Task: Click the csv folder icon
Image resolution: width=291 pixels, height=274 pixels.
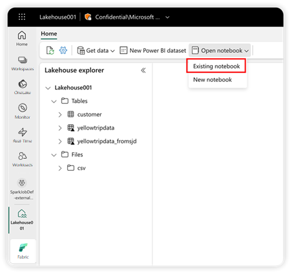Action: pyautogui.click(x=70, y=168)
